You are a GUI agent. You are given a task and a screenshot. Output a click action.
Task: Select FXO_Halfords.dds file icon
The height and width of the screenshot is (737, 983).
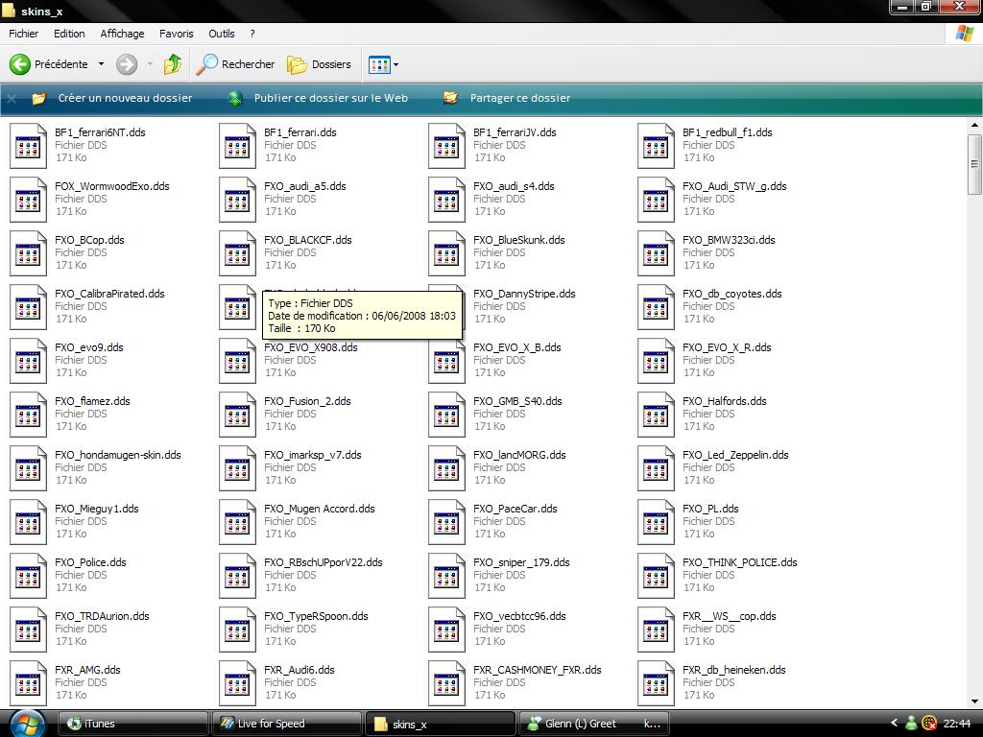[x=657, y=416]
